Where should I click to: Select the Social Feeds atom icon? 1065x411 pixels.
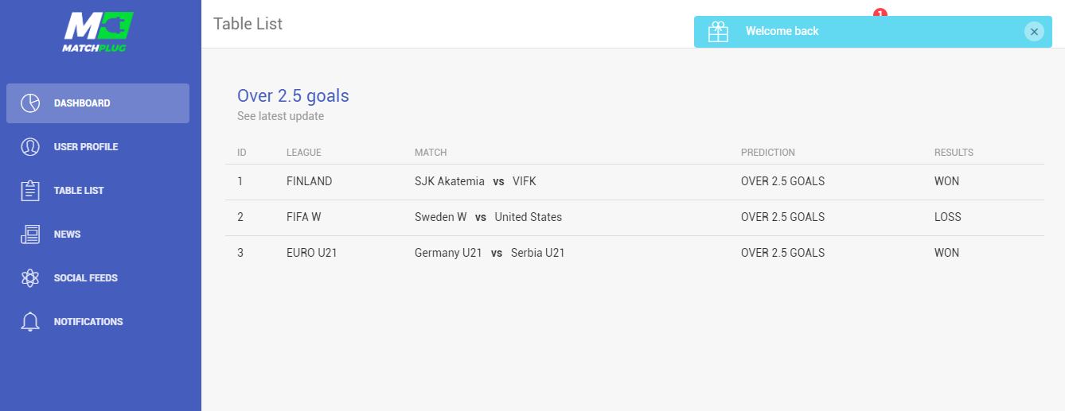pos(30,278)
